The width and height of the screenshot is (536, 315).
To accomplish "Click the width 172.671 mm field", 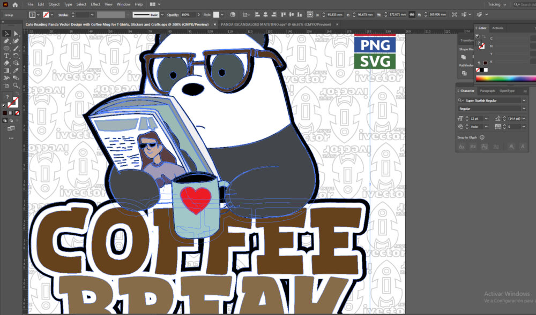I will pyautogui.click(x=398, y=14).
